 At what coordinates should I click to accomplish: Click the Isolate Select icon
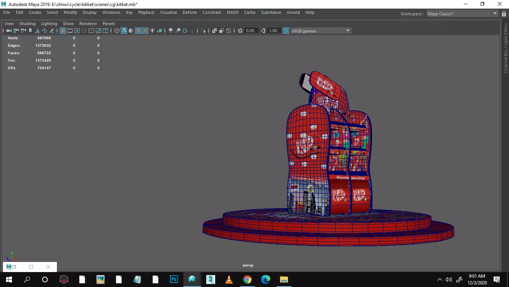point(203,31)
